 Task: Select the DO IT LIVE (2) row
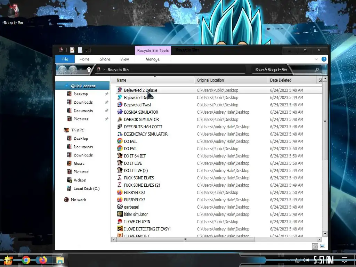[x=219, y=170]
